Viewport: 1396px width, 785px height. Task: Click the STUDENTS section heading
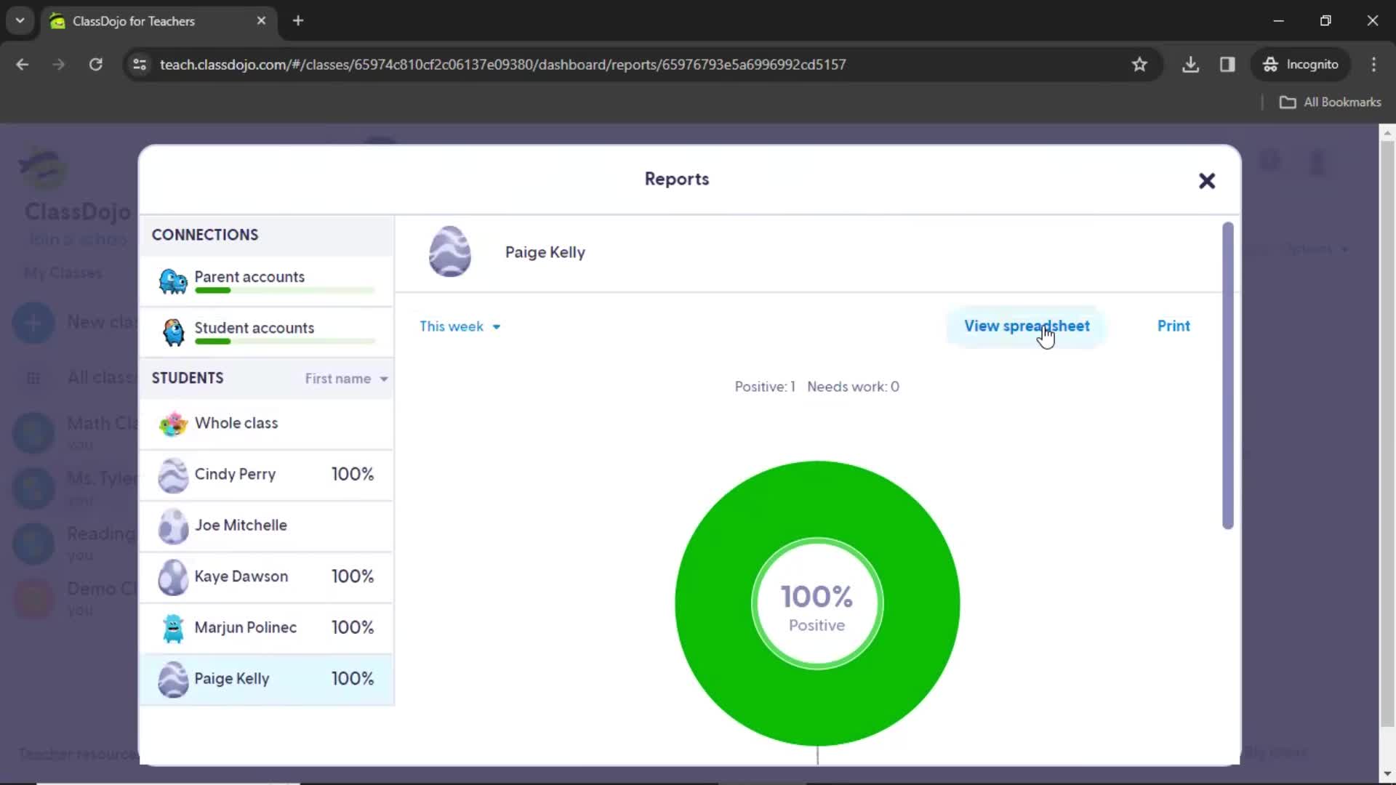coord(188,378)
